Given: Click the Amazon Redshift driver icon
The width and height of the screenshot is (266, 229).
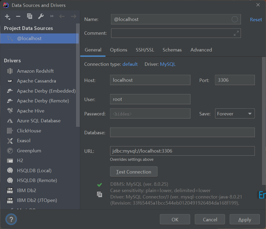Looking at the screenshot, I should click(10, 71).
